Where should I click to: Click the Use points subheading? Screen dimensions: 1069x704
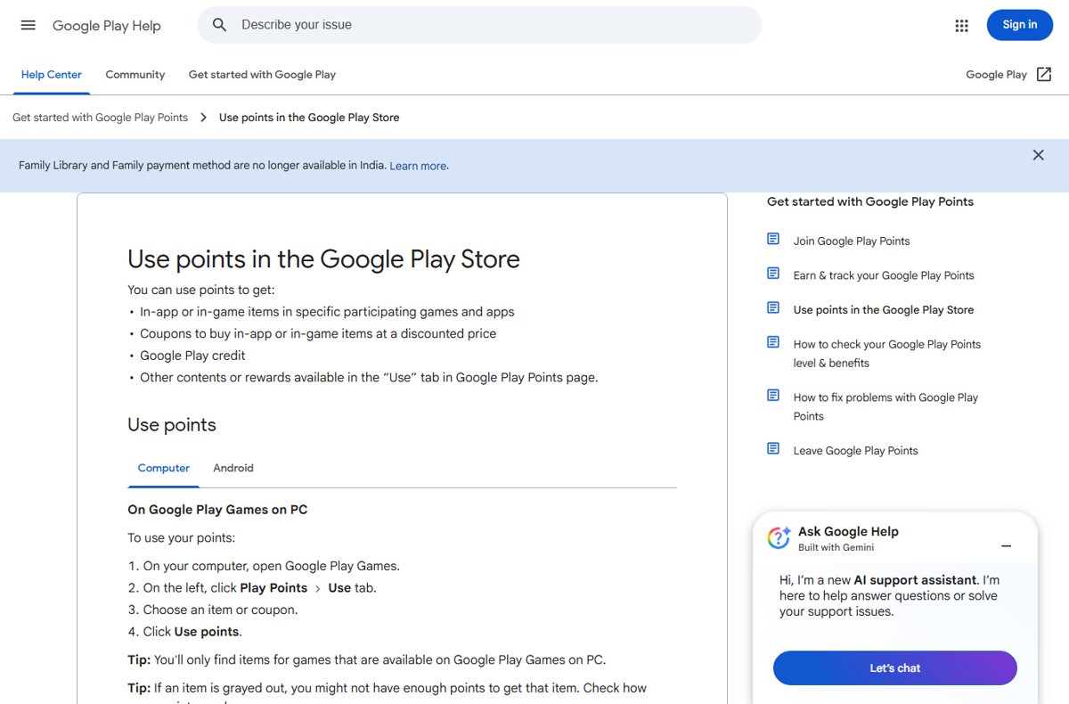172,425
